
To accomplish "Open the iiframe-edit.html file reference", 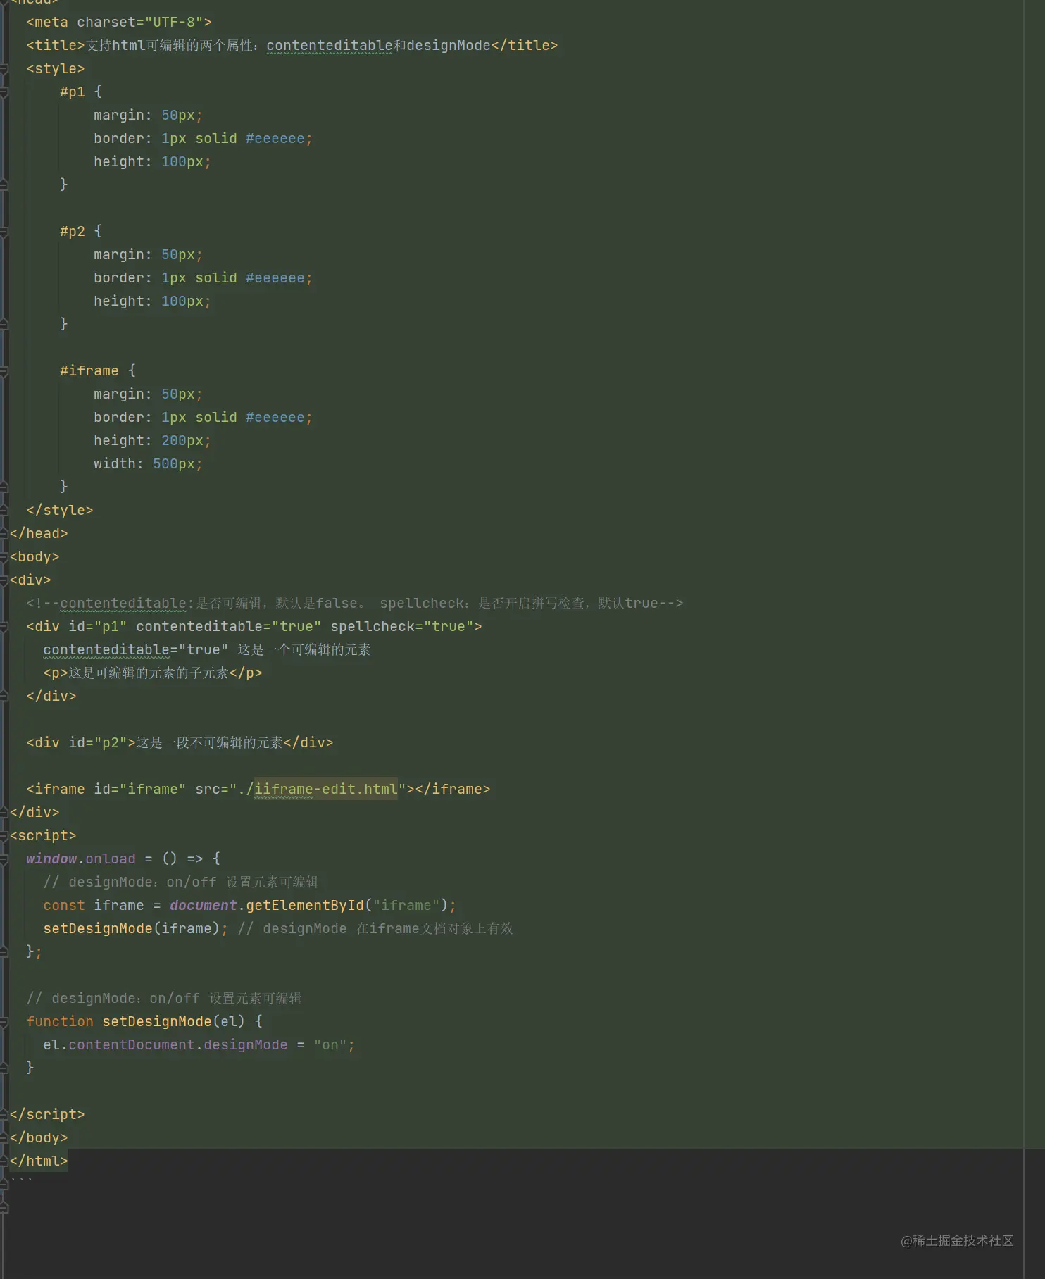I will tap(326, 789).
